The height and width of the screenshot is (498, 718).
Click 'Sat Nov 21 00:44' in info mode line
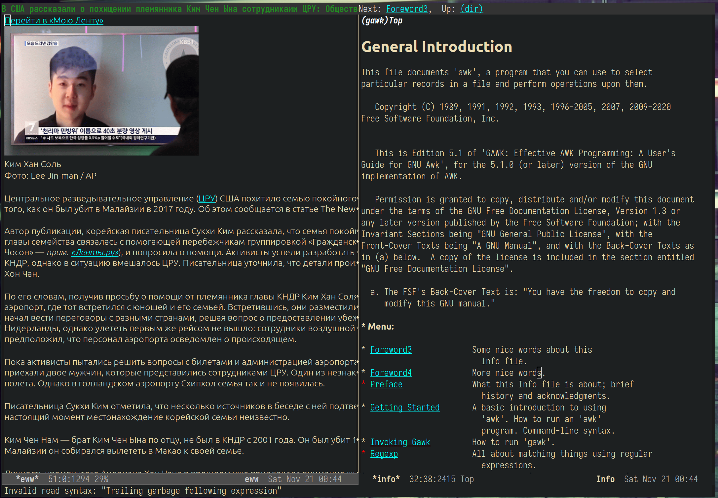pyautogui.click(x=661, y=479)
